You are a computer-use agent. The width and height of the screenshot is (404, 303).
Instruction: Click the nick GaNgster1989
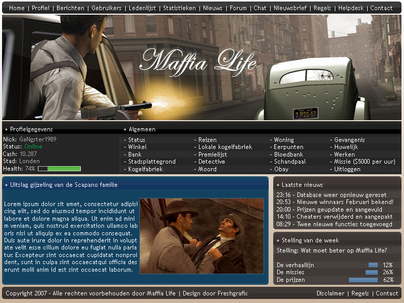(37, 139)
